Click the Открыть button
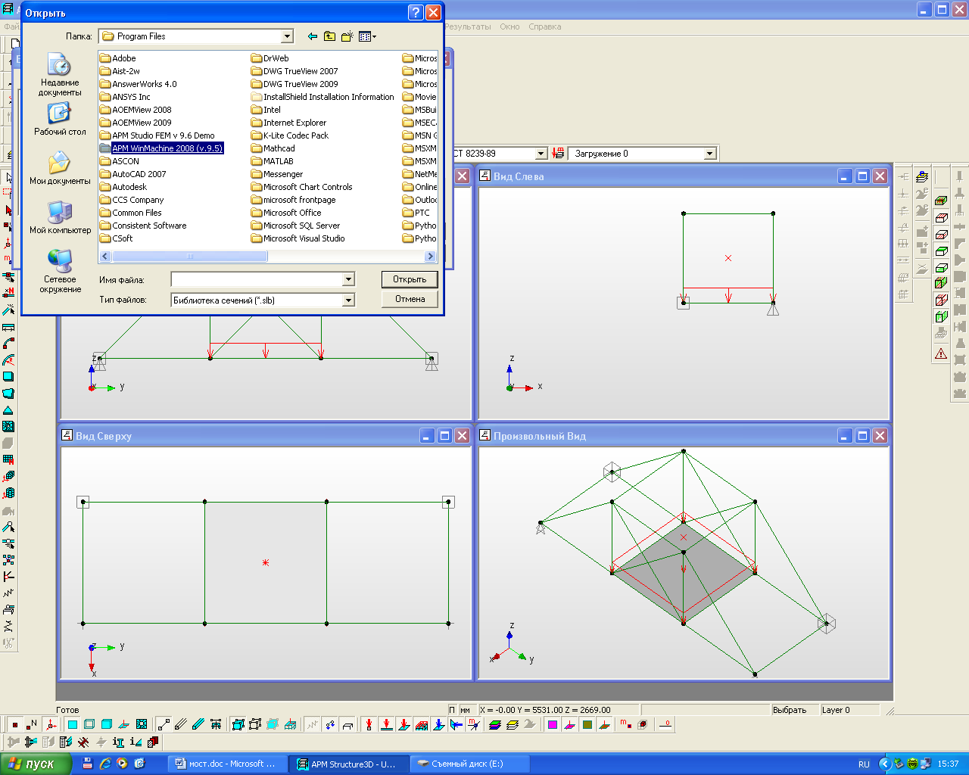 (410, 279)
